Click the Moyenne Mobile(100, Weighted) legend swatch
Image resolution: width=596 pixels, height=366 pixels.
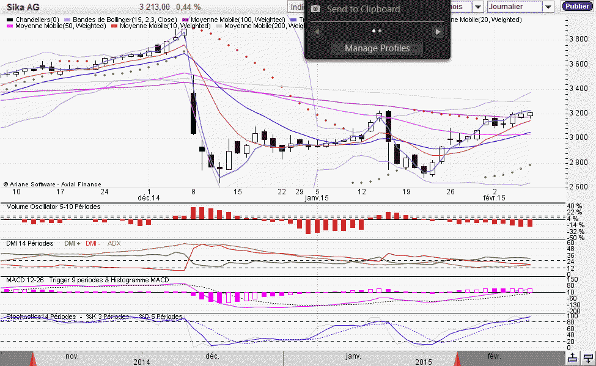pyautogui.click(x=185, y=20)
